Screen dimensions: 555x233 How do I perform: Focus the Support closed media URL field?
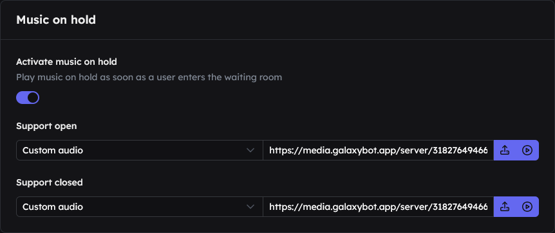tap(379, 207)
